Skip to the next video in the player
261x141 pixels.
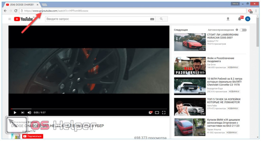pos(23,113)
